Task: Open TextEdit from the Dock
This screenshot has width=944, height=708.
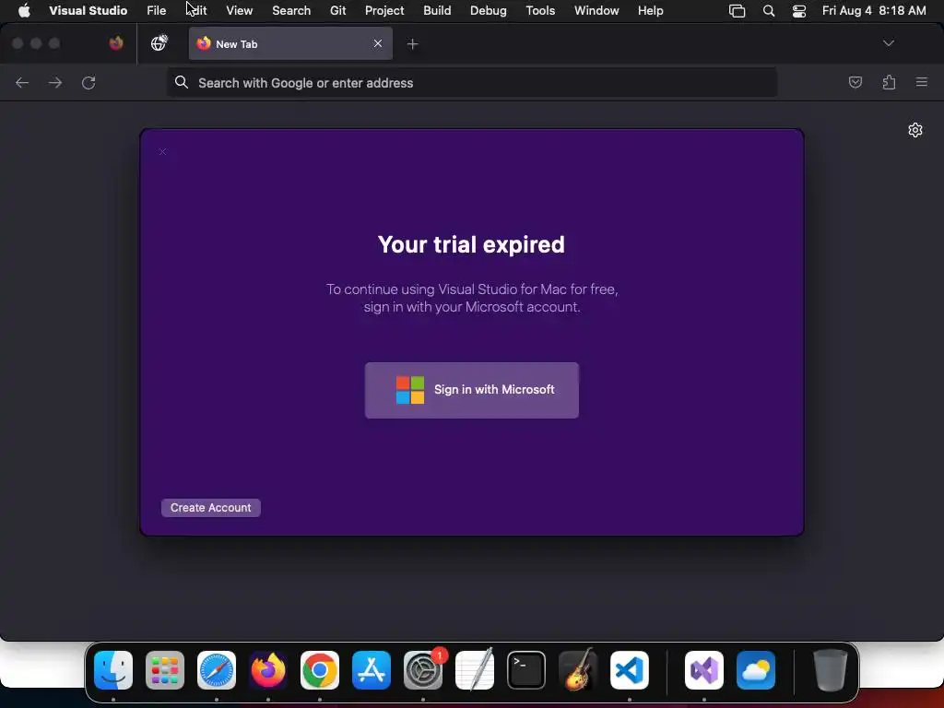Action: pos(475,670)
